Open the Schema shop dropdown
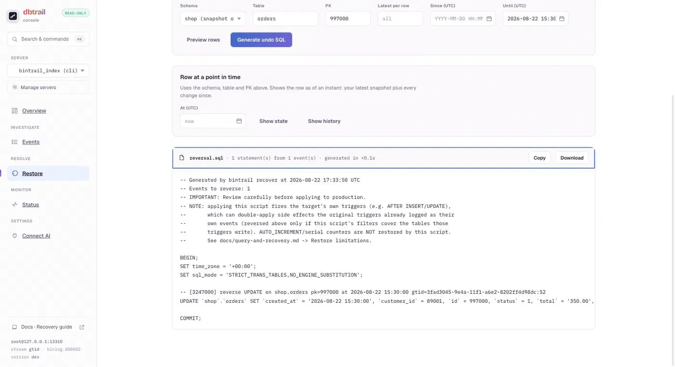The image size is (675, 367). pyautogui.click(x=213, y=19)
